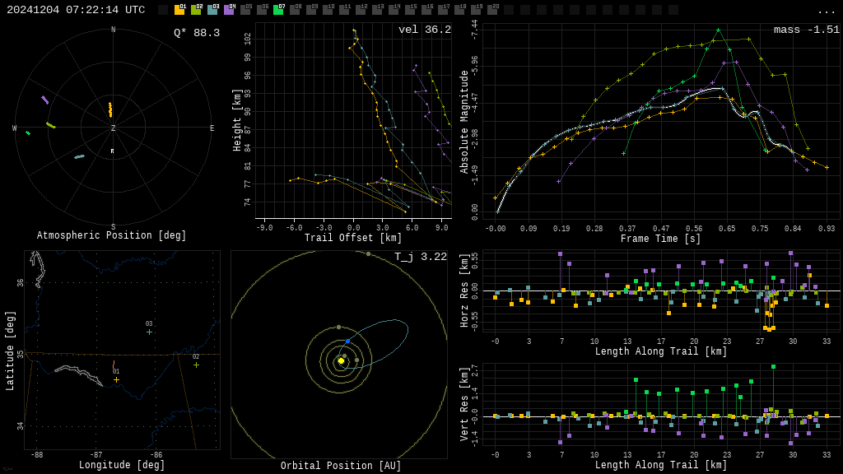Click station 03 cross marker on map
Screen dimensions: 843x474
[x=149, y=332]
